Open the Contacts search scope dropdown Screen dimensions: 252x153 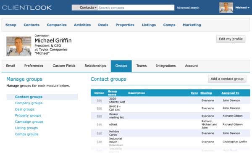(85, 8)
